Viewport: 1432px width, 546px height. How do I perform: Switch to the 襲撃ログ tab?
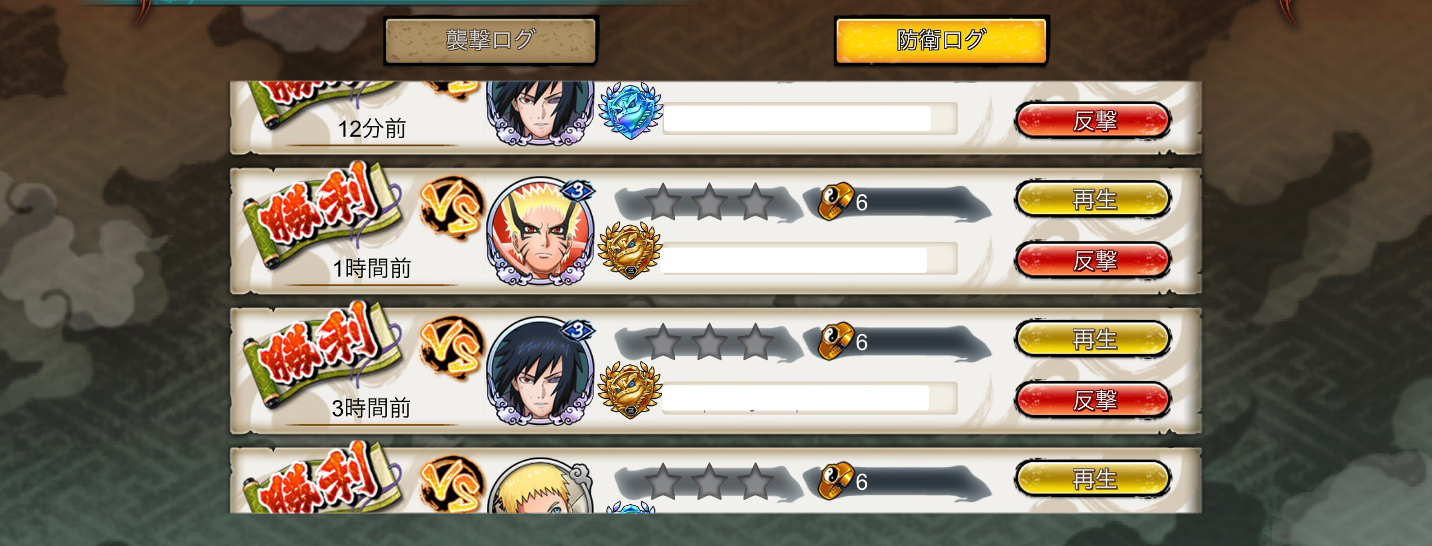tap(490, 40)
